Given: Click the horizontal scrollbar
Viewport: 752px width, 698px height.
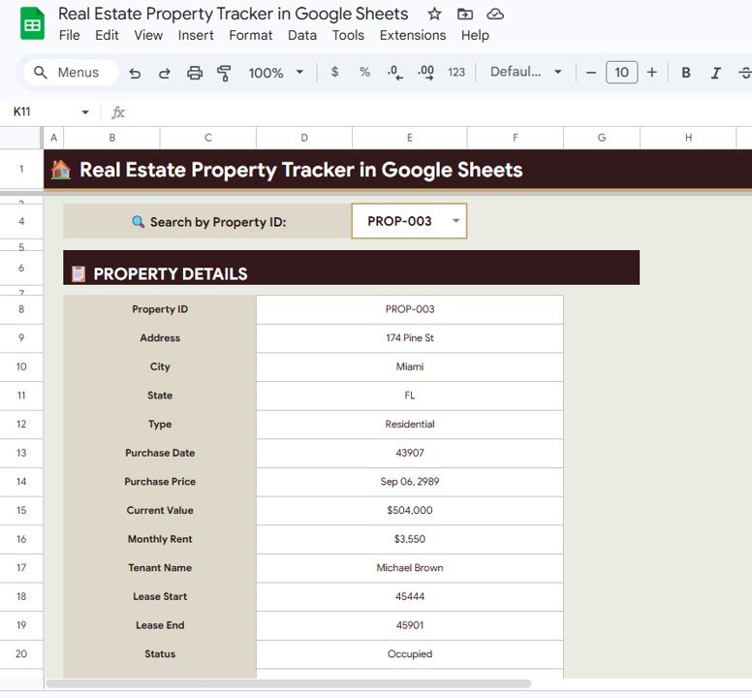Looking at the screenshot, I should click(288, 683).
